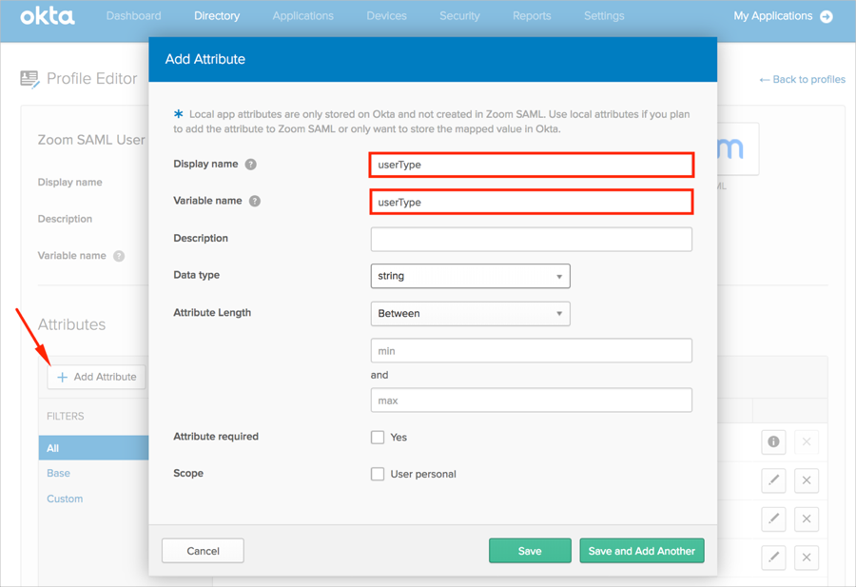Click Save and Add Another
The width and height of the screenshot is (856, 587).
641,551
